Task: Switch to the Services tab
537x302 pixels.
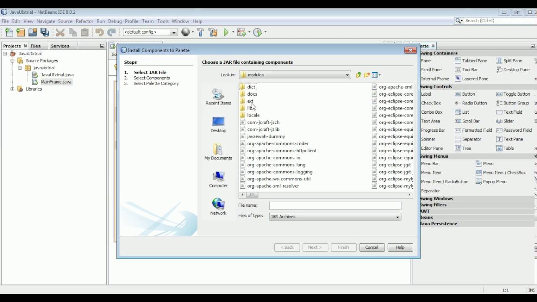Action: pos(60,46)
